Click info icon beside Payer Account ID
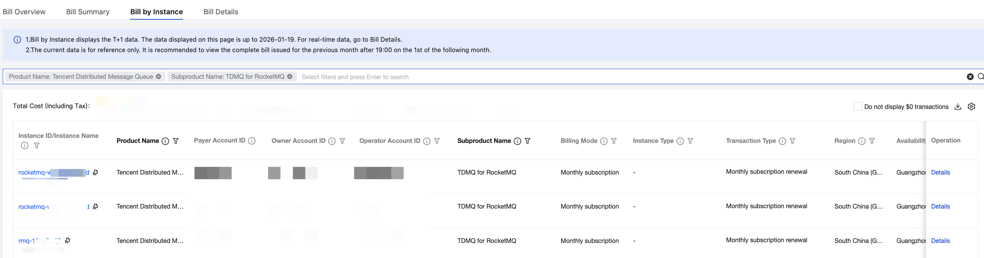 252,141
